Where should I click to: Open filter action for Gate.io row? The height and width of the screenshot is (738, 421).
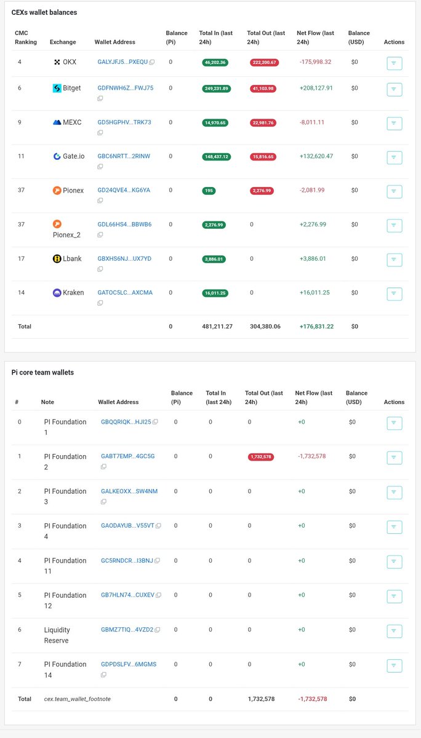(394, 157)
